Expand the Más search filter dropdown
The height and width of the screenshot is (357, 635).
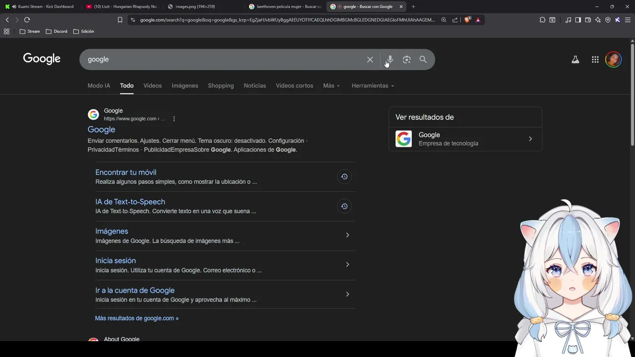[331, 86]
